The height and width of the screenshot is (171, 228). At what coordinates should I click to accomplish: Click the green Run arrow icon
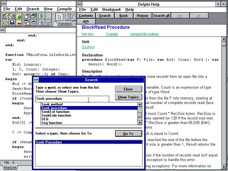coord(42,16)
